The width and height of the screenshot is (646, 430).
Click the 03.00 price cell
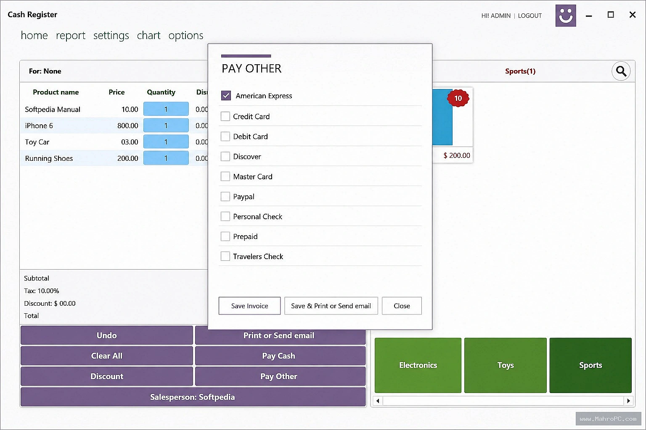(130, 142)
